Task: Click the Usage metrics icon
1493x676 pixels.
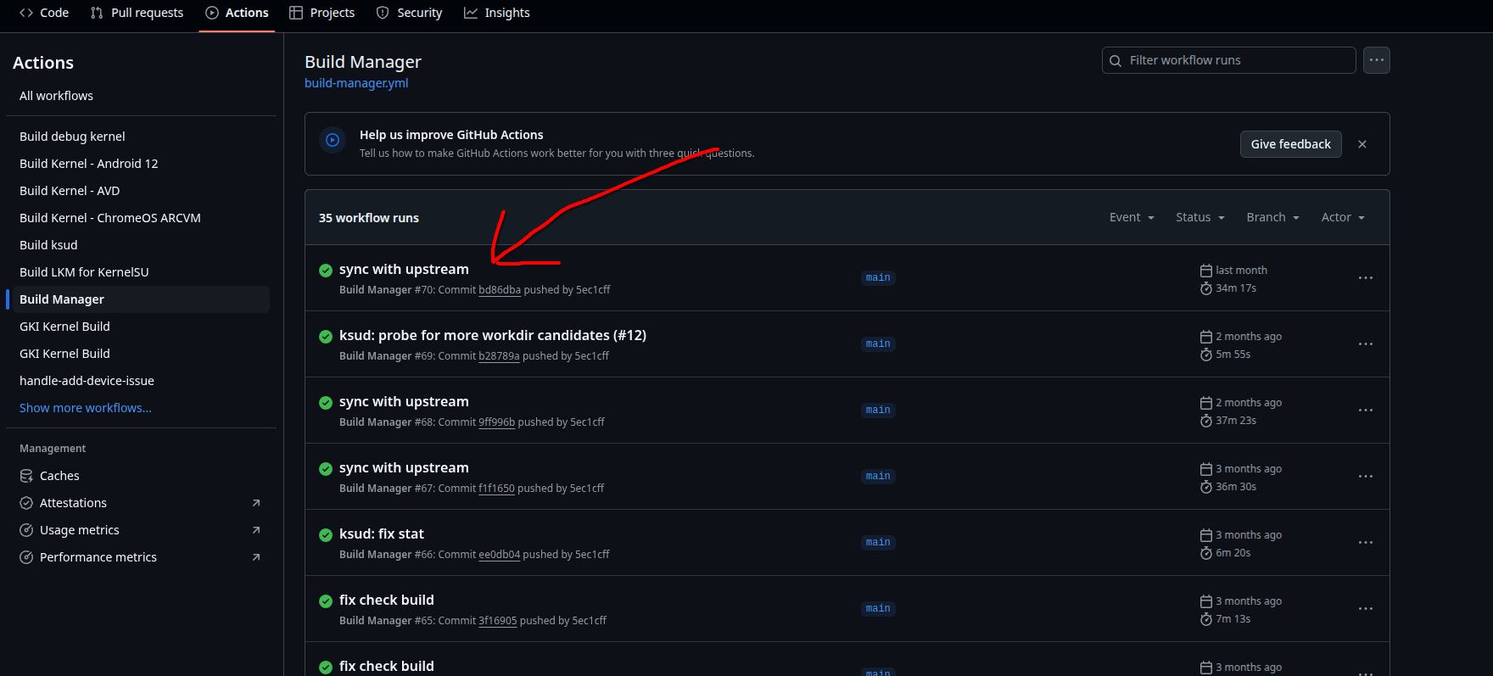Action: [26, 530]
